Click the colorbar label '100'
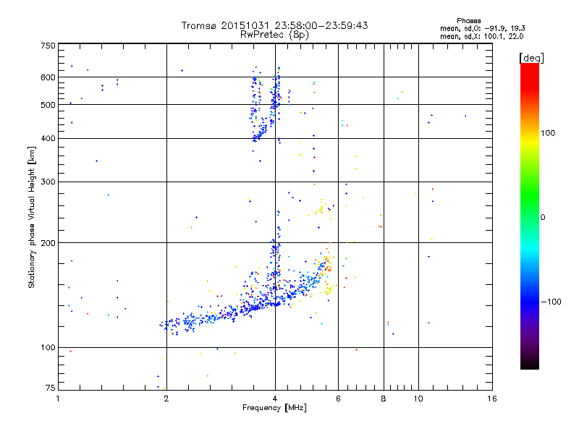The width and height of the screenshot is (579, 434). pyautogui.click(x=548, y=133)
